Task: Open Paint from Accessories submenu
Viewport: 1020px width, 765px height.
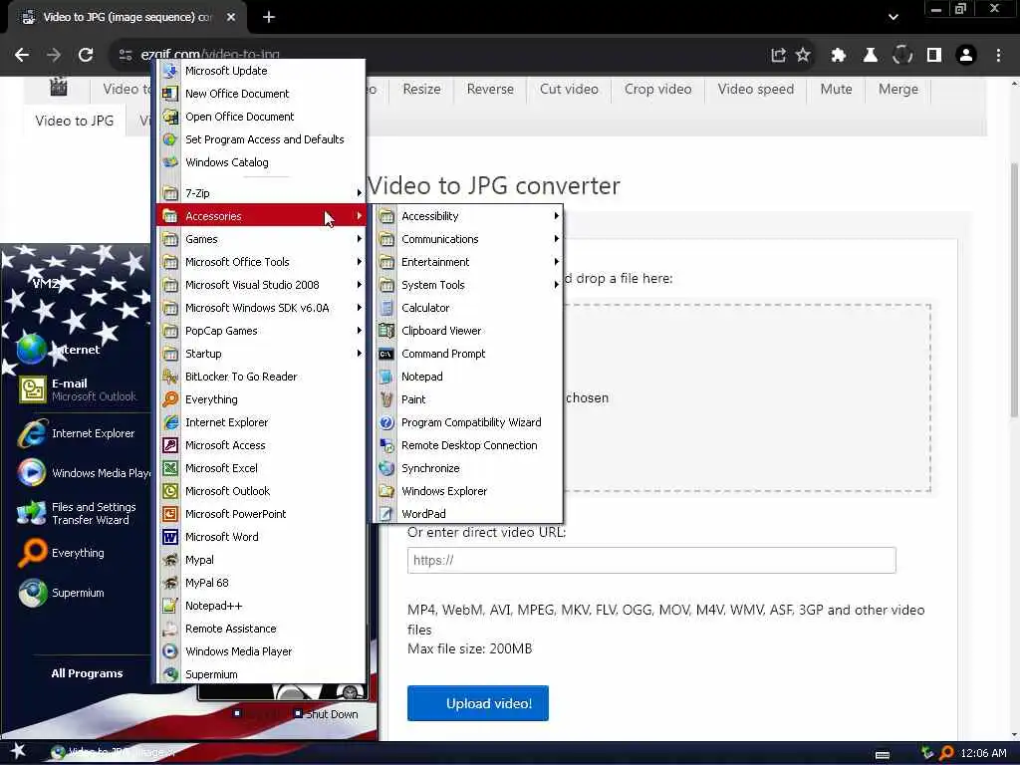Action: coord(468,399)
